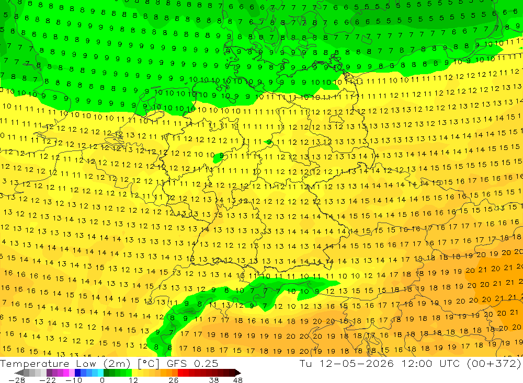Click the magenta swatch in the legend
Screen dimensions: 523x383
click(x=66, y=373)
